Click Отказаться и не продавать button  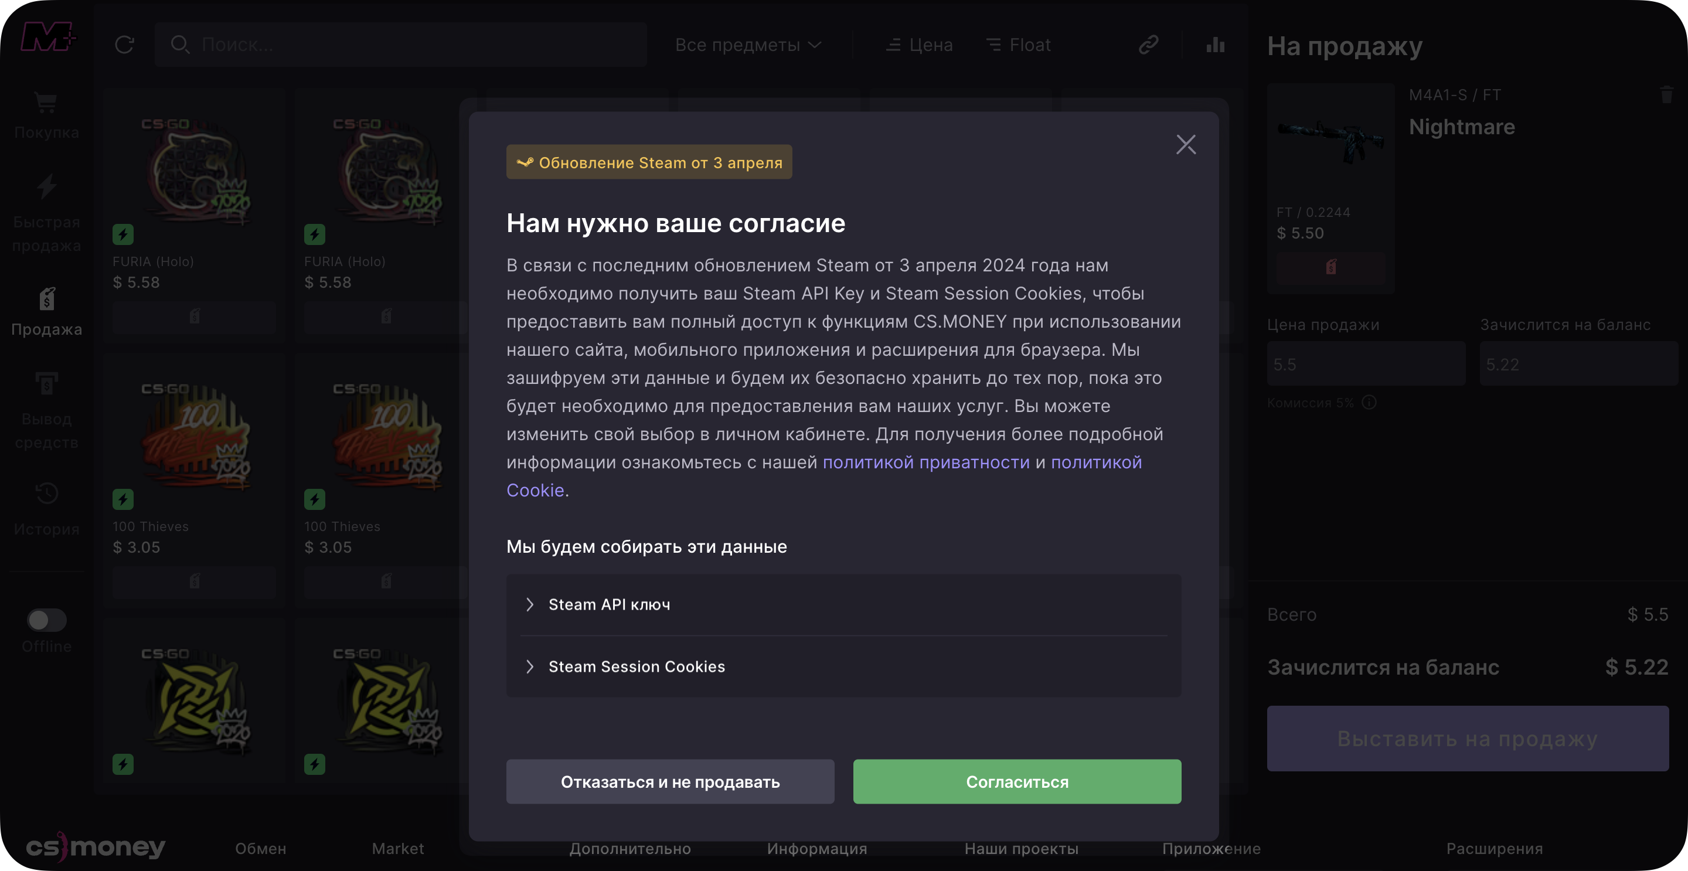670,781
